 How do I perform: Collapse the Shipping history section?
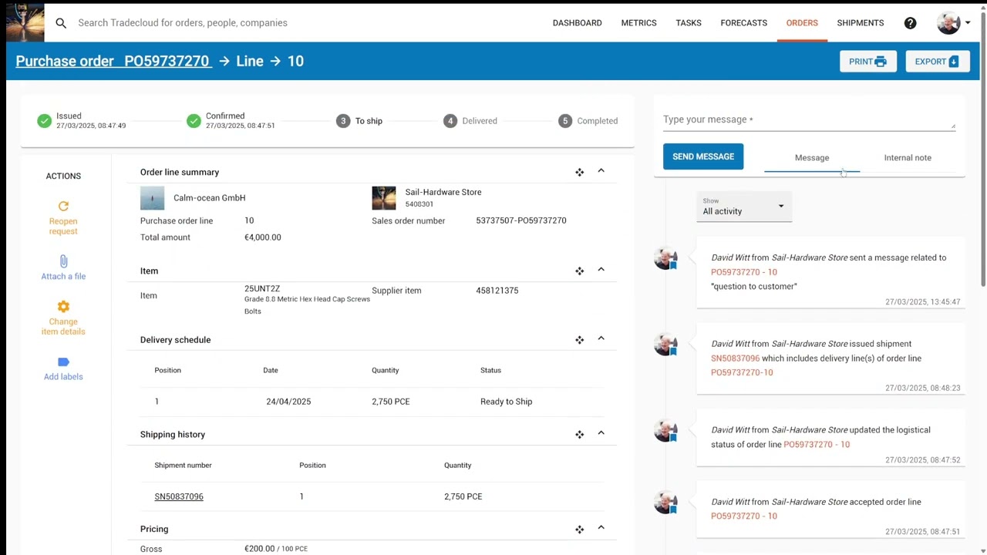(x=601, y=433)
